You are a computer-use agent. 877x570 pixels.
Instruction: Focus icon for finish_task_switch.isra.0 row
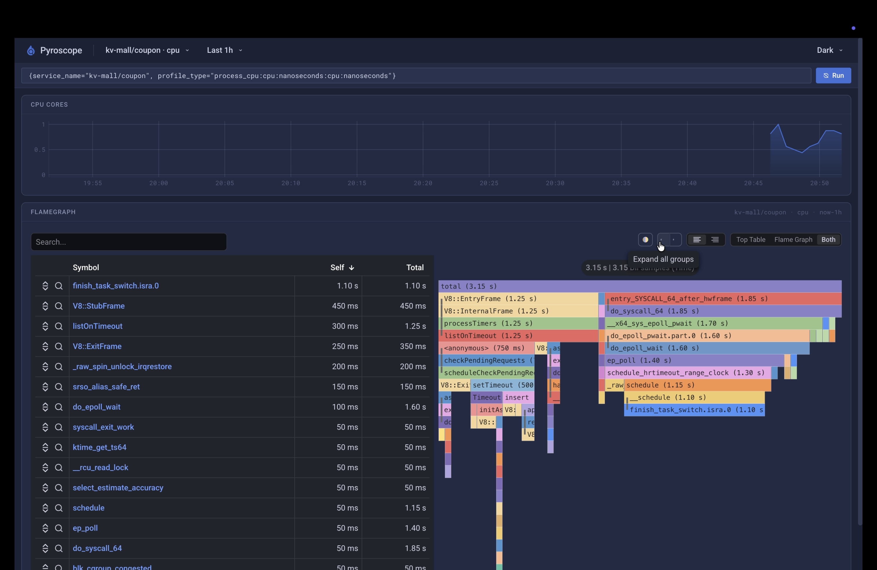point(45,286)
